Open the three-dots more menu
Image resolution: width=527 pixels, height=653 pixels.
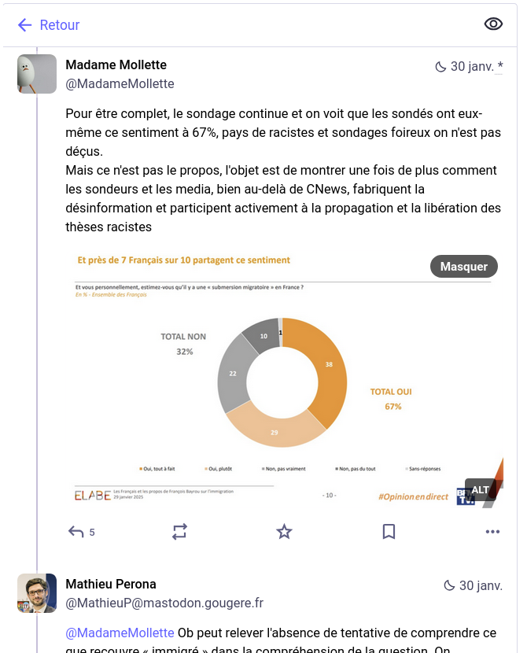(492, 532)
